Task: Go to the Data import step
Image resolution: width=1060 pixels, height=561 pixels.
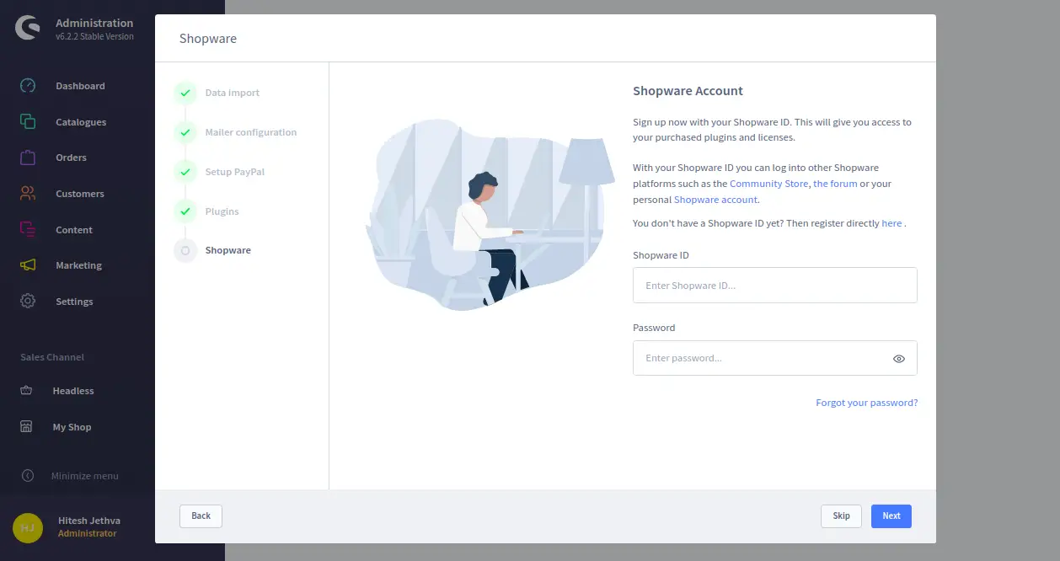Action: pos(233,93)
